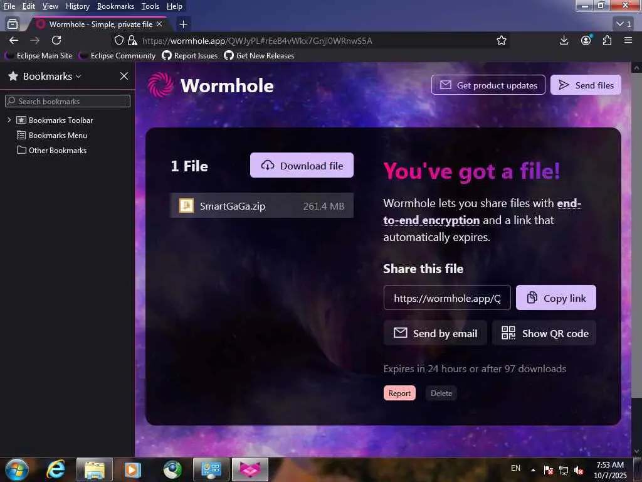Image resolution: width=642 pixels, height=482 pixels.
Task: Open the media player taskbar icon
Action: point(133,469)
